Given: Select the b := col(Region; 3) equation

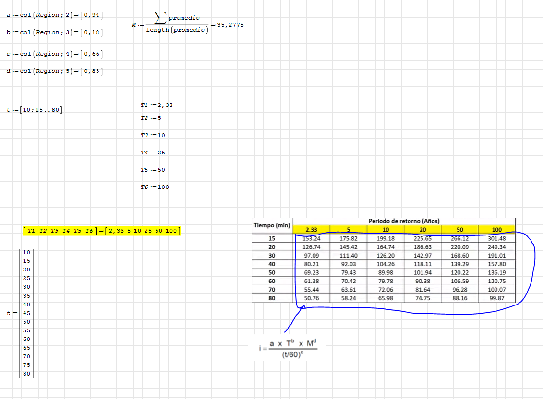Looking at the screenshot, I should tap(54, 32).
